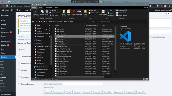Open the Novo item dropdown
Image resolution: width=172 pixels, height=96 pixels.
point(93,10)
